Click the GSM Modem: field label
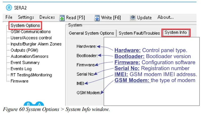 (x=89, y=93)
